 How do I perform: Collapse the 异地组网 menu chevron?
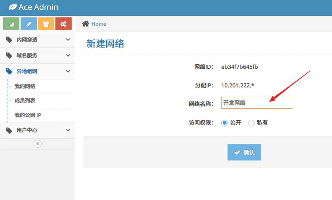68,71
